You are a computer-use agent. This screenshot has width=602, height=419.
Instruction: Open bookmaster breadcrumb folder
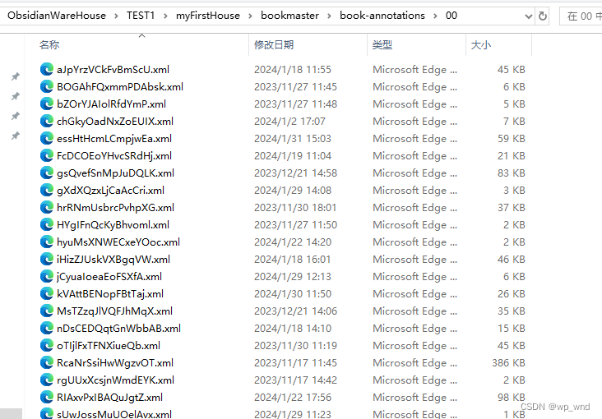289,16
